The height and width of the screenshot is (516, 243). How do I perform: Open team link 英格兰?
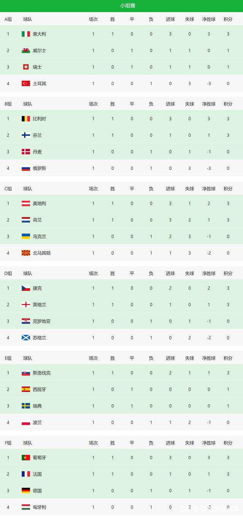(39, 305)
